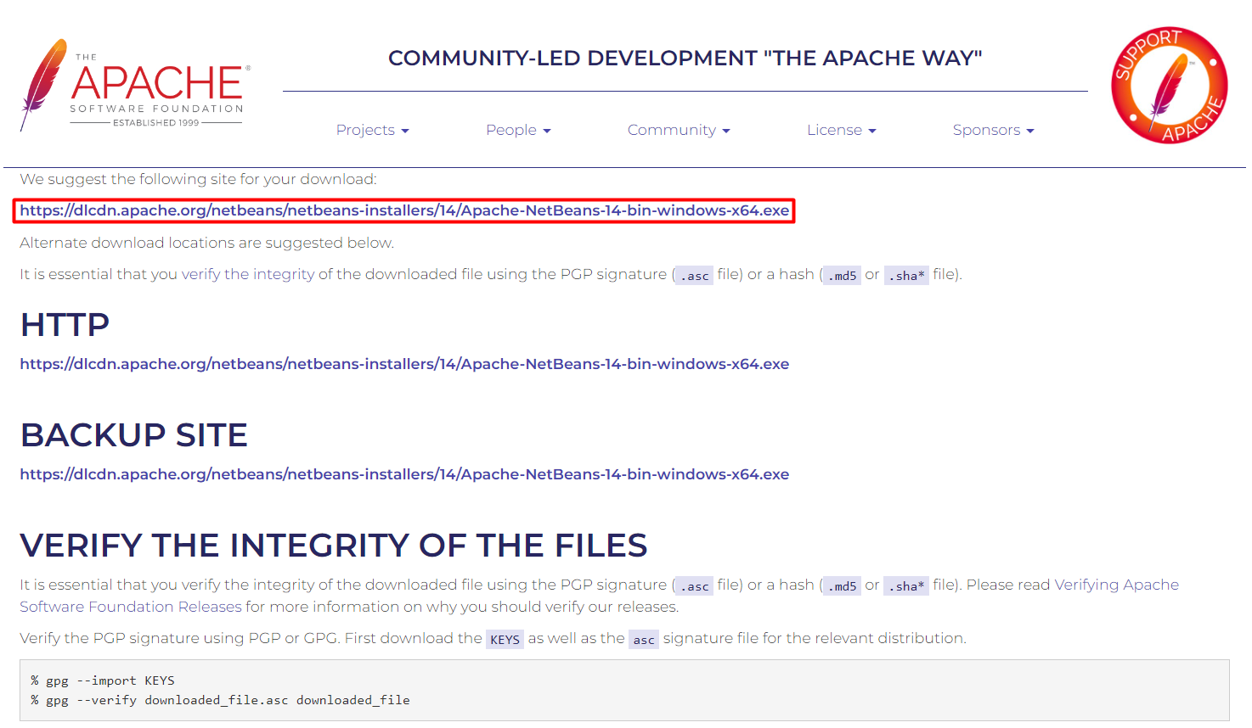Click the suggested NetBeans installer download link
1252x728 pixels.
(404, 210)
